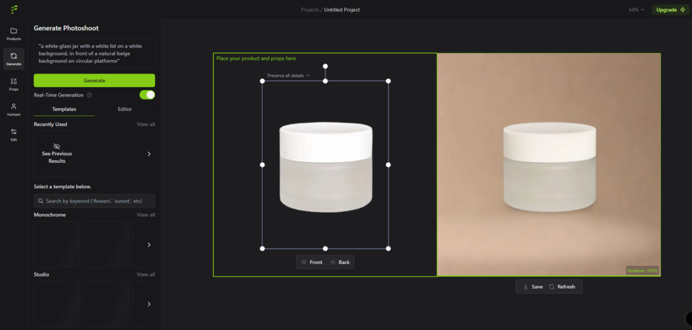The width and height of the screenshot is (692, 330).
Task: Click the bottom-right selection resize handle
Action: click(388, 248)
